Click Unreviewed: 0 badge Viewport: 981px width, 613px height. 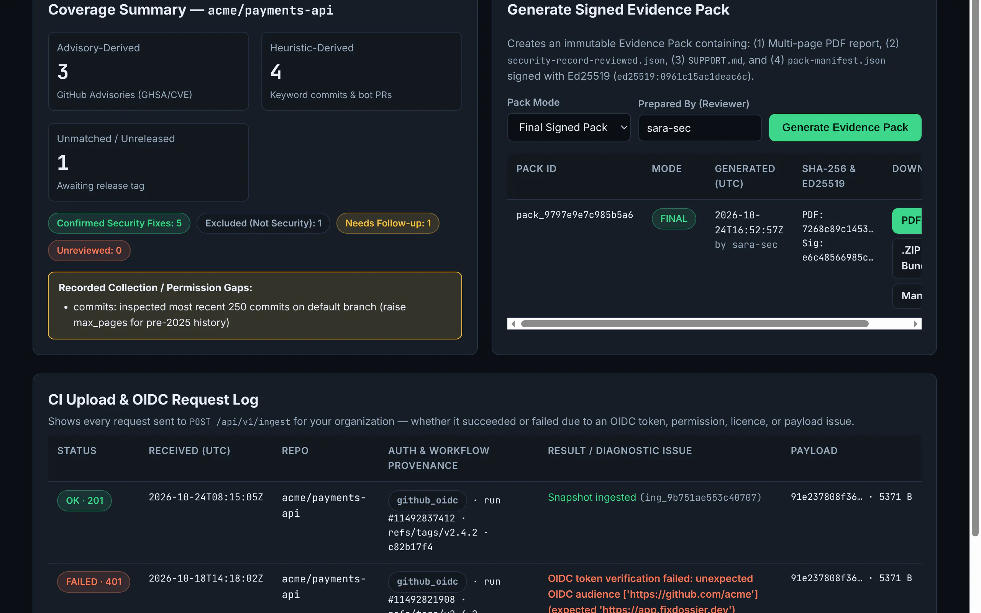click(89, 250)
